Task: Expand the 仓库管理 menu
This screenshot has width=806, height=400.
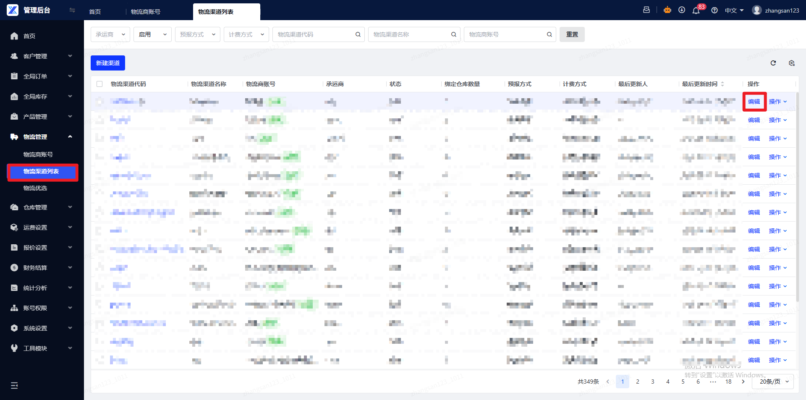Action: (42, 207)
